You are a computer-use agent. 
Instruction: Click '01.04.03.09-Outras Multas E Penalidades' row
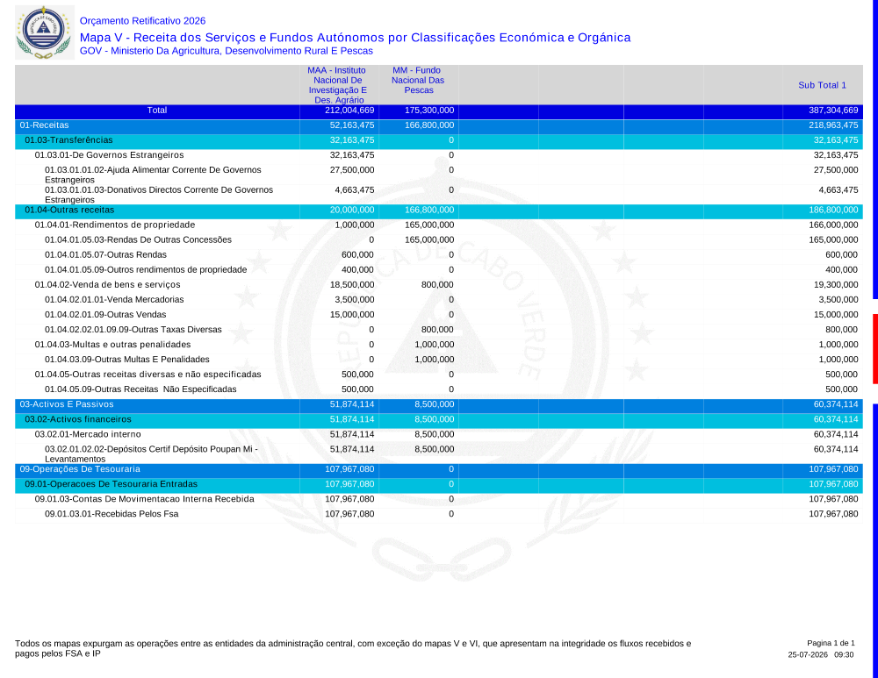[438, 360]
